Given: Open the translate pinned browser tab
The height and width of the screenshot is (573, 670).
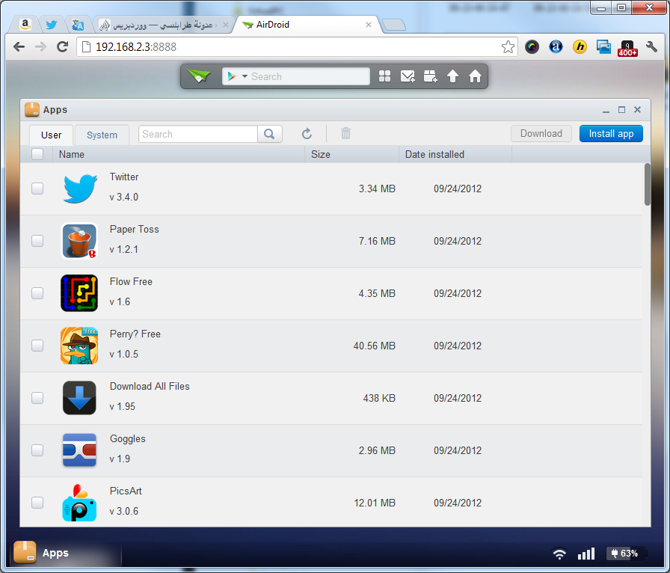Looking at the screenshot, I should pyautogui.click(x=77, y=25).
